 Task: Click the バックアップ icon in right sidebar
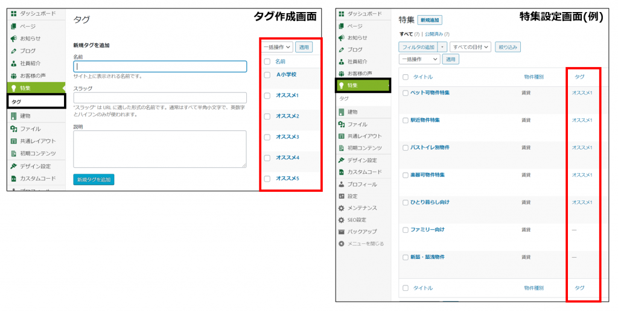click(x=342, y=232)
